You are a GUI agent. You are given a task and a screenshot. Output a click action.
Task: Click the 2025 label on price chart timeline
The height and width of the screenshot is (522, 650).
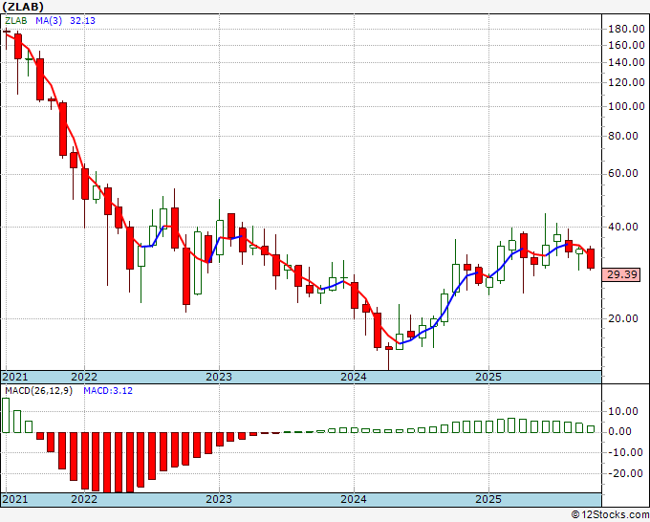(488, 377)
